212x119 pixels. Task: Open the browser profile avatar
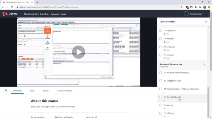pos(205,7)
